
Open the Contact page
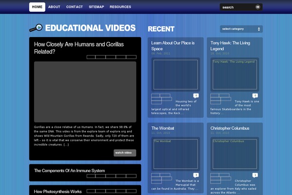(74, 7)
